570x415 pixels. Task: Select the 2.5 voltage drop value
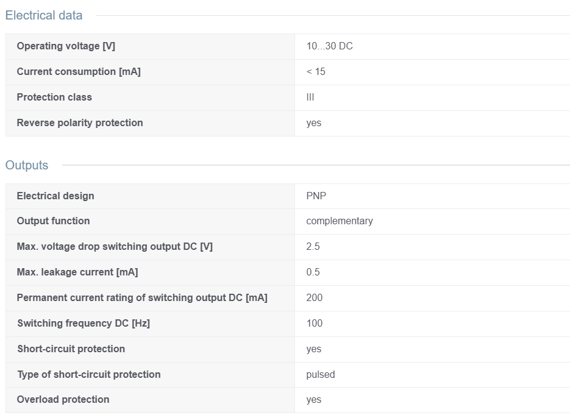313,246
